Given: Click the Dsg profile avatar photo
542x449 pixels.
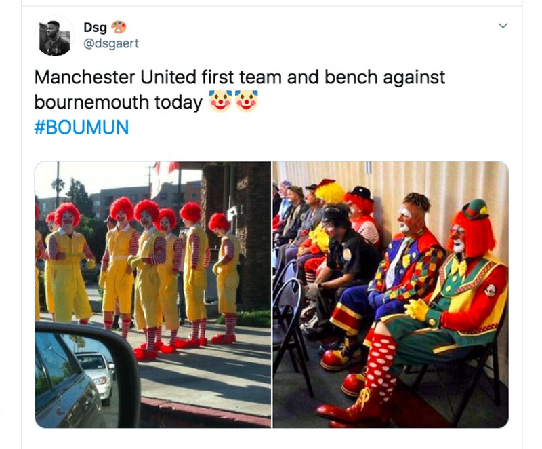Looking at the screenshot, I should [55, 37].
